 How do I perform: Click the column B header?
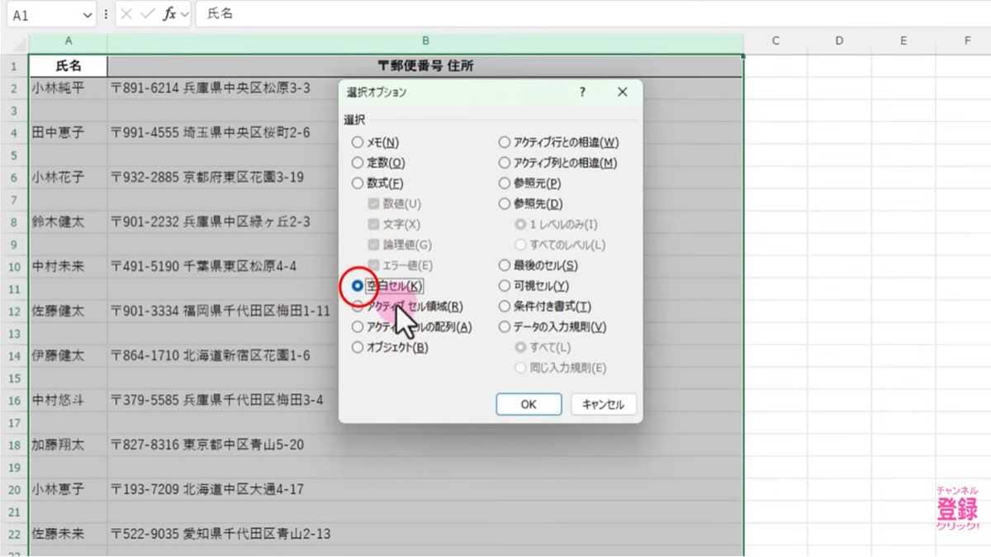[425, 40]
